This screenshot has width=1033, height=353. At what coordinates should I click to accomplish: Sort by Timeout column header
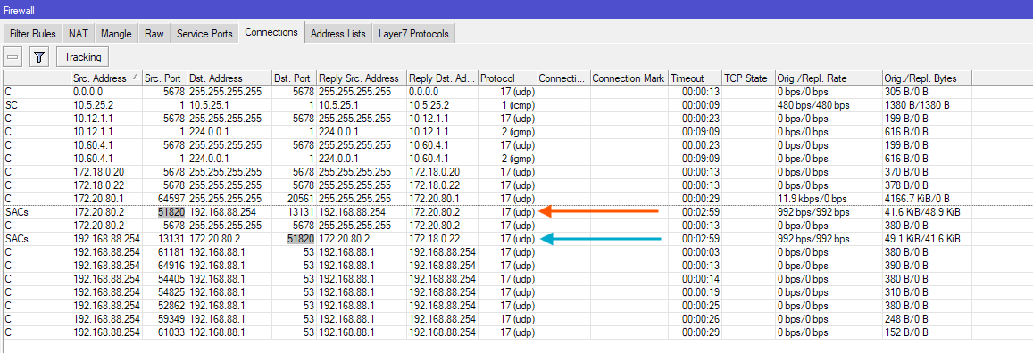tap(695, 78)
